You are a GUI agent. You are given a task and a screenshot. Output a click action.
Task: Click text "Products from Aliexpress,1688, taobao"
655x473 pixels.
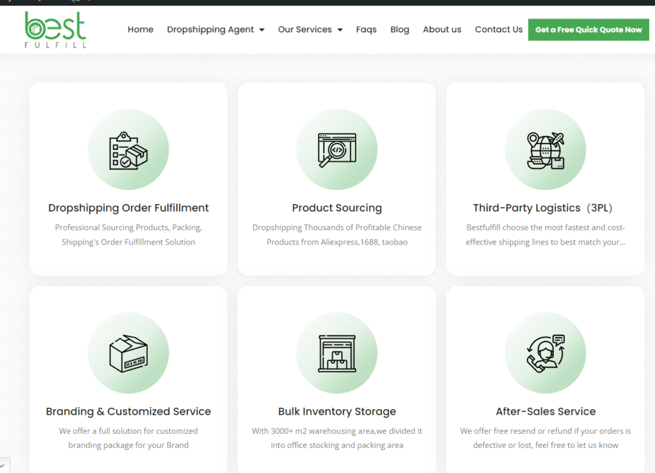tap(336, 242)
